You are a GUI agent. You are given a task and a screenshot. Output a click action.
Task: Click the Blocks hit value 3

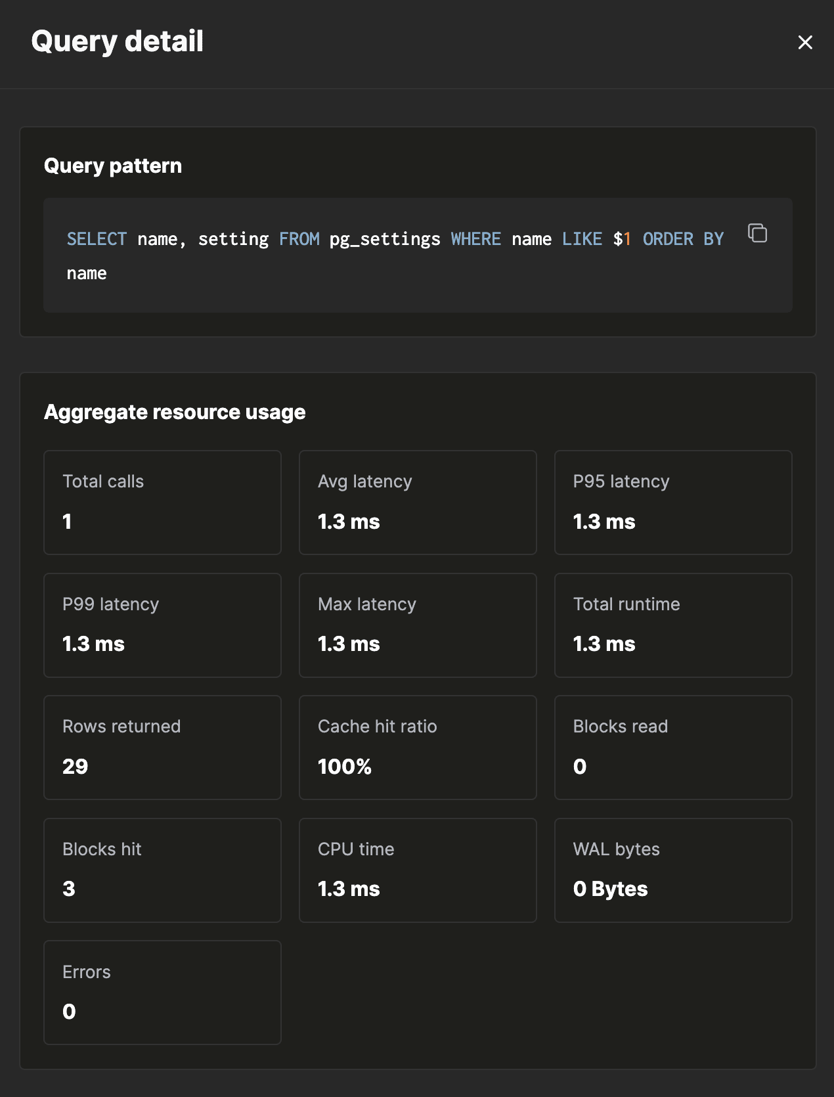(69, 889)
